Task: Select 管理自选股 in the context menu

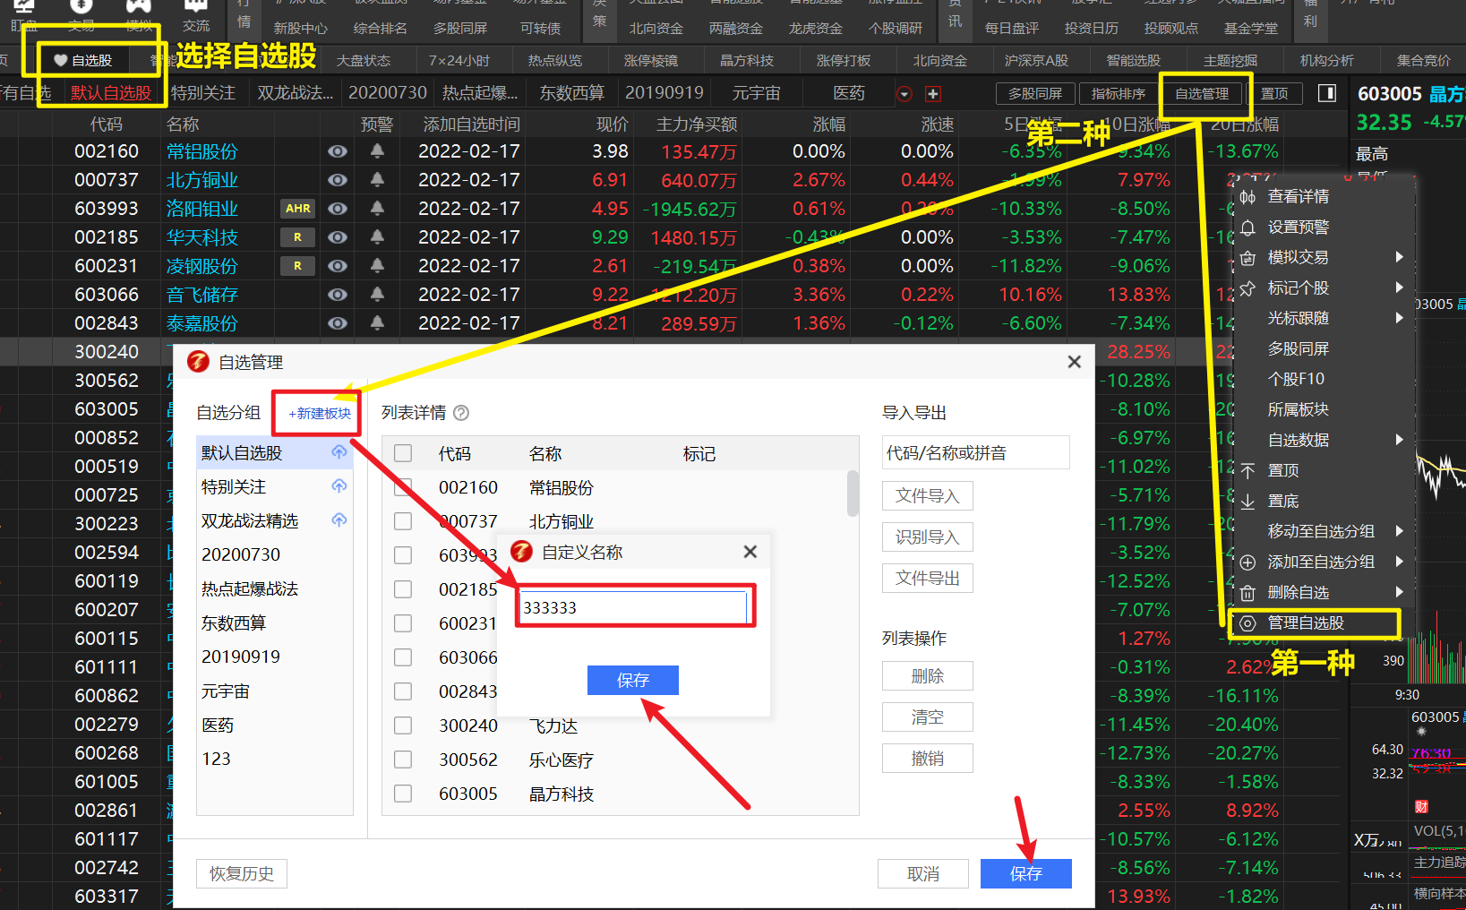Action: pos(1316,622)
